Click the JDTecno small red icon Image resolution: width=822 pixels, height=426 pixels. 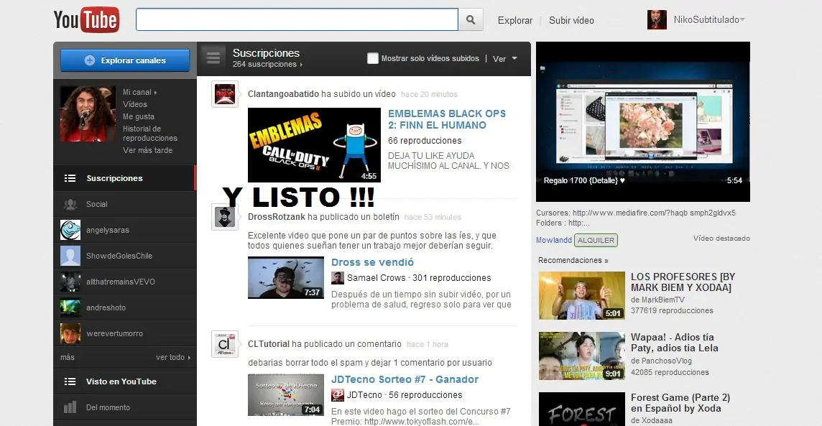click(x=338, y=395)
